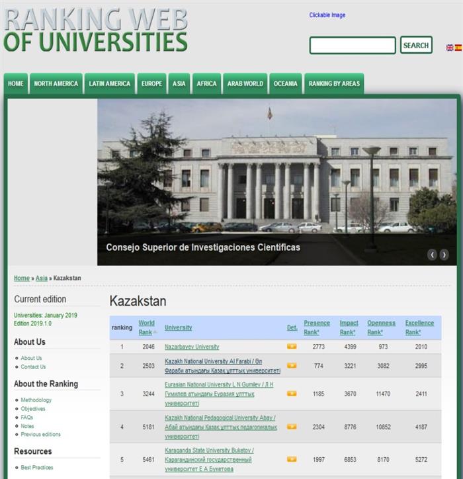Open the HOME menu tab
The width and height of the screenshot is (463, 479).
(x=16, y=83)
